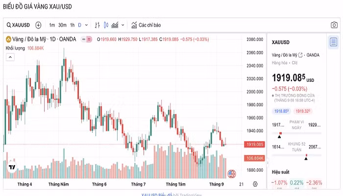Take a chart snapshot with camera icon
The height and width of the screenshot is (196, 343).
pos(334,25)
